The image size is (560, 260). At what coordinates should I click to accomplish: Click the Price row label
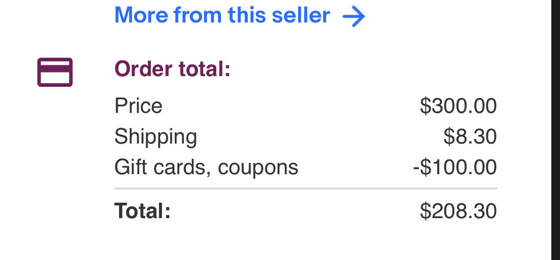coord(138,106)
